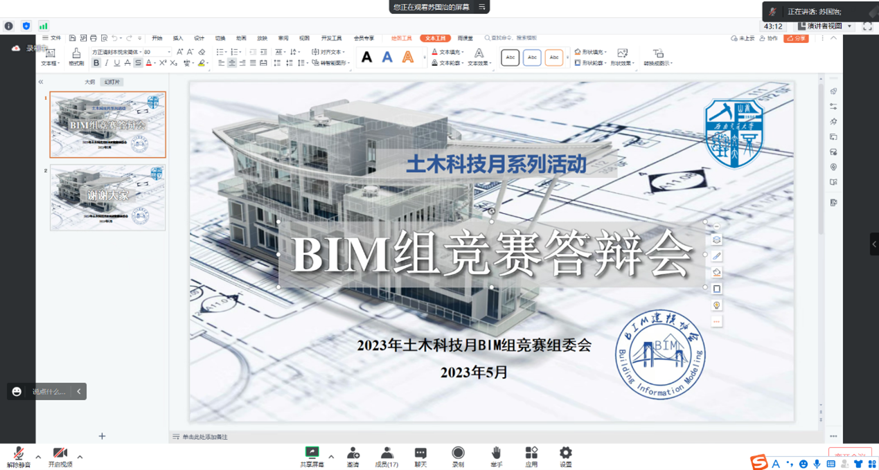Open the 插入 (Insert) ribbon tab

coord(178,38)
